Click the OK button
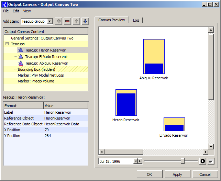Viewport: 221px width, 181px height. click(x=150, y=174)
